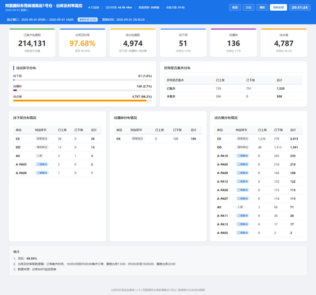Click the CK row in the 待下架 table
This screenshot has height=295, width=316.
point(58,139)
